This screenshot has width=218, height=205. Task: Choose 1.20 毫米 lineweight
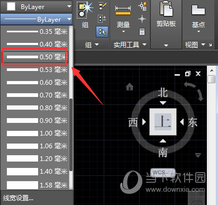click(37, 158)
